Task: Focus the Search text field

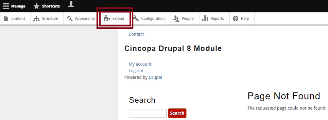Action: coord(148,113)
